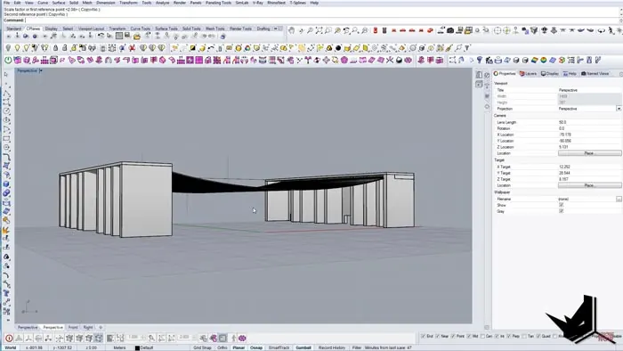Click the viewport Title value field
This screenshot has width=623, height=351.
589,90
